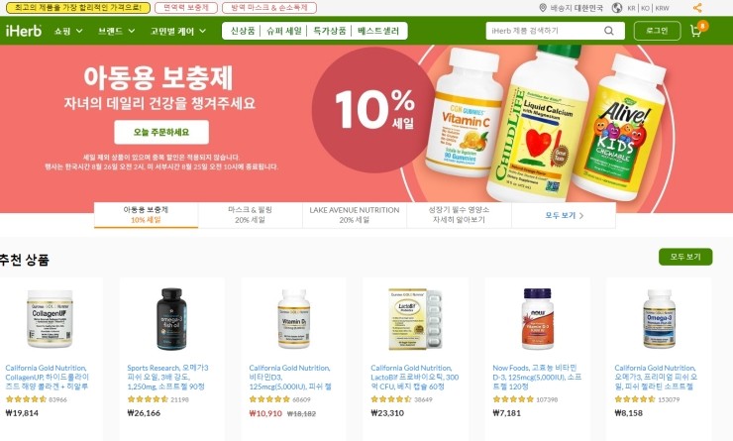Viewport: 733px width, 441px height.
Task: Click the delivery location pin icon
Action: 543,8
